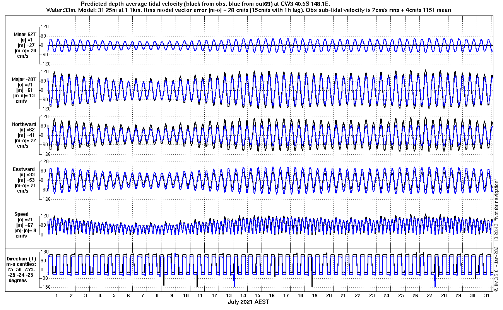Click day '27' on the date axis
The width and height of the screenshot is (503, 310).
[429, 295]
